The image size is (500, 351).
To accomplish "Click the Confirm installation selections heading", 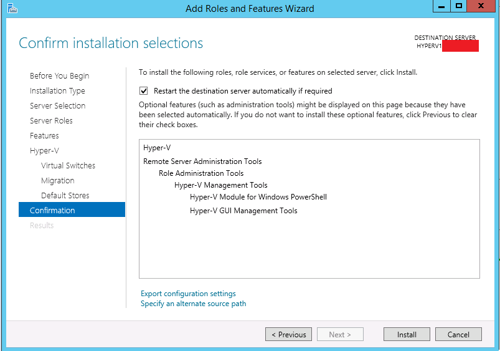I will point(111,43).
